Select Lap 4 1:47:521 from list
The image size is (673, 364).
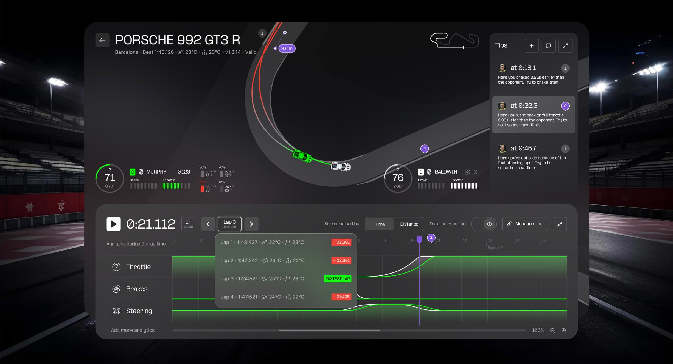coord(286,297)
